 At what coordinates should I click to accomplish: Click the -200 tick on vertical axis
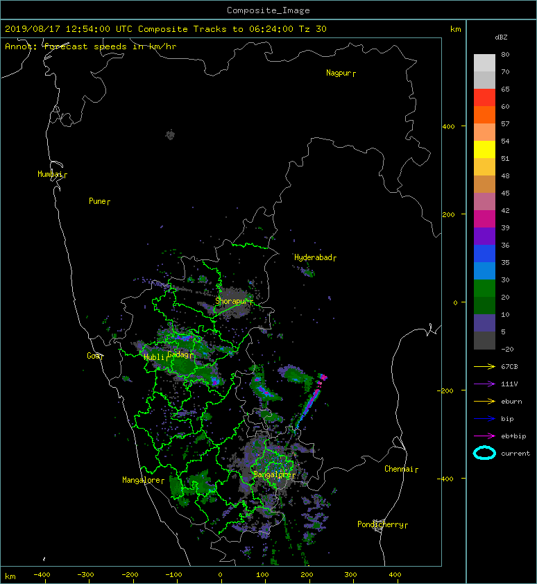pos(446,390)
